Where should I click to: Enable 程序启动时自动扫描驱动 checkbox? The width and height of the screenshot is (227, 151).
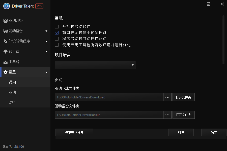point(56,39)
